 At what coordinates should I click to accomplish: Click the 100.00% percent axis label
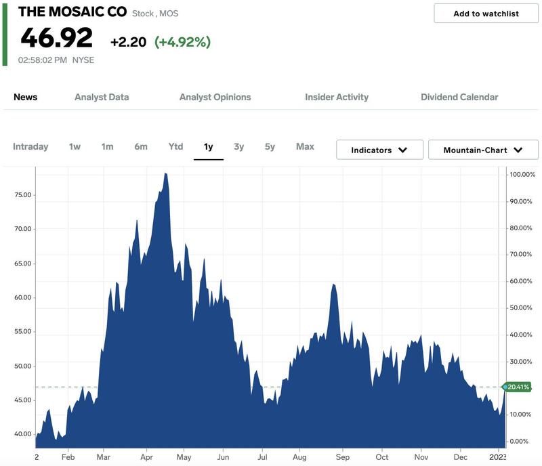tap(522, 174)
